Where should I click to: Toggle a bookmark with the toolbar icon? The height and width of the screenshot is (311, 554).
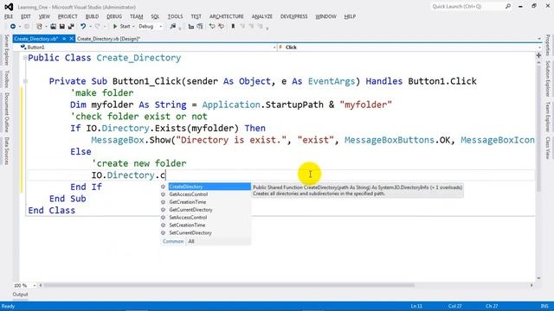coord(233,27)
